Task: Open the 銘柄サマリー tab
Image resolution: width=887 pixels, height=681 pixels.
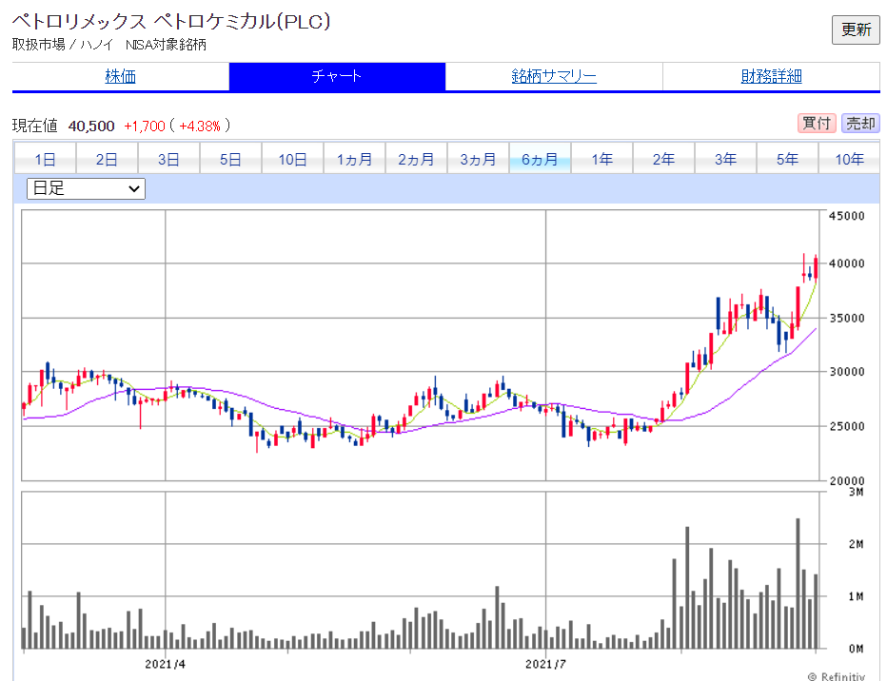Action: tap(554, 76)
